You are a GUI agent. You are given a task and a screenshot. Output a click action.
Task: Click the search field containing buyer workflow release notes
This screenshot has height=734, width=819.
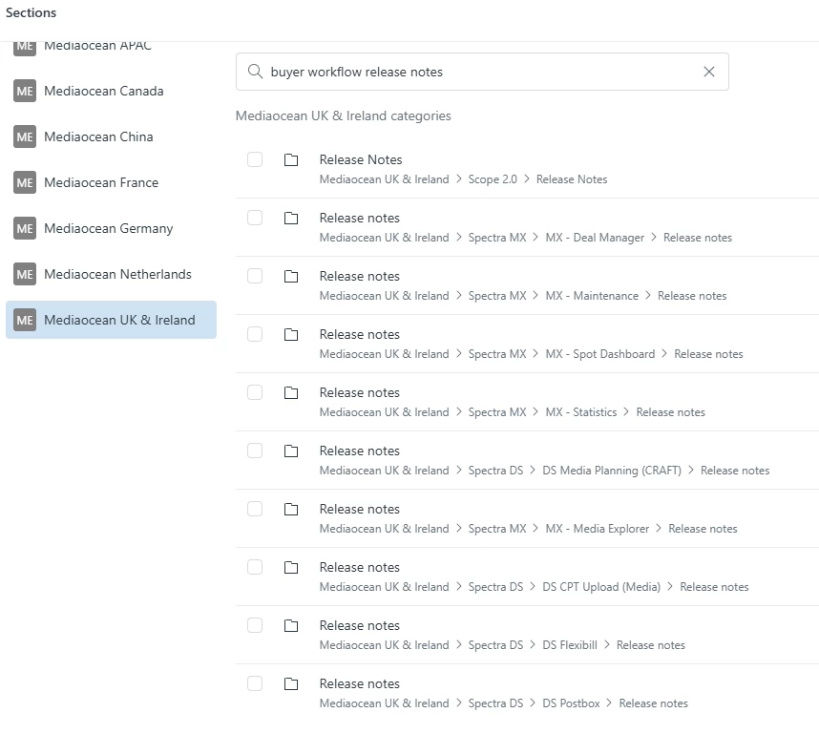pyautogui.click(x=482, y=72)
